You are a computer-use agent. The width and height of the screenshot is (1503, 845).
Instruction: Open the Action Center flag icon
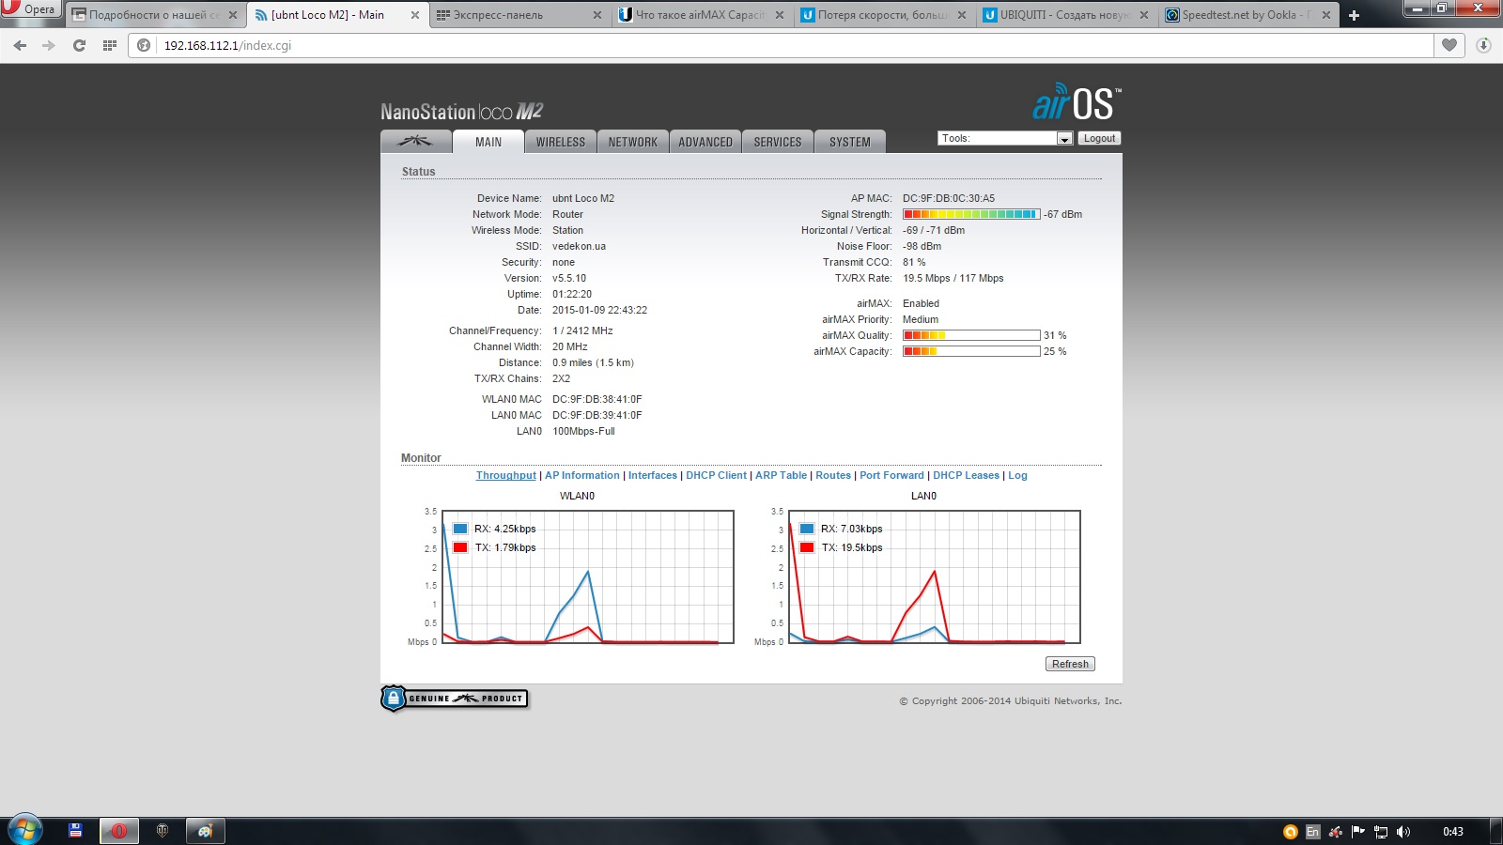[x=1357, y=831]
